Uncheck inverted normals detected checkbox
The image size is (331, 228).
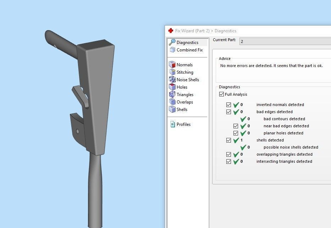228,105
